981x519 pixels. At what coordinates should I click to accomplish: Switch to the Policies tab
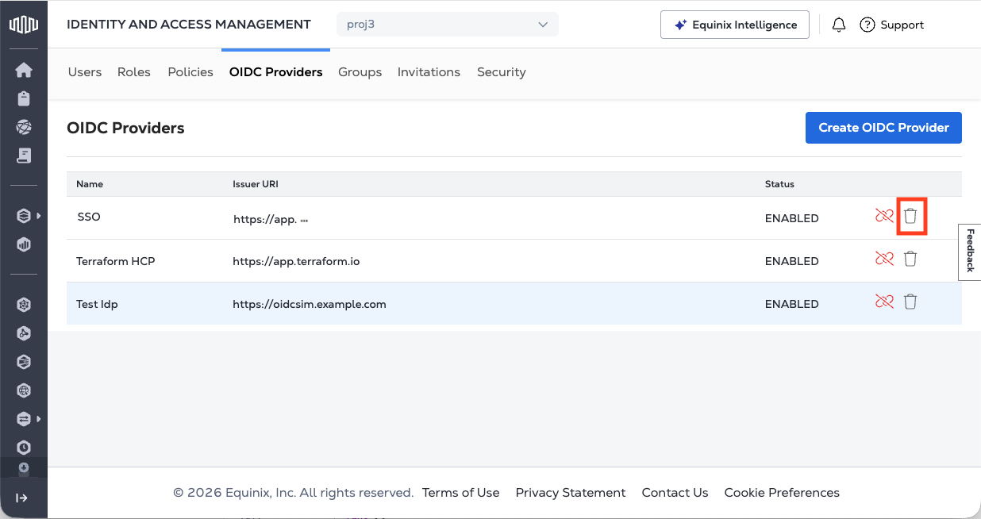(x=190, y=72)
